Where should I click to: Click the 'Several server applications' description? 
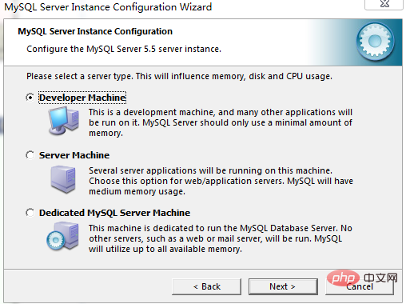(221, 181)
